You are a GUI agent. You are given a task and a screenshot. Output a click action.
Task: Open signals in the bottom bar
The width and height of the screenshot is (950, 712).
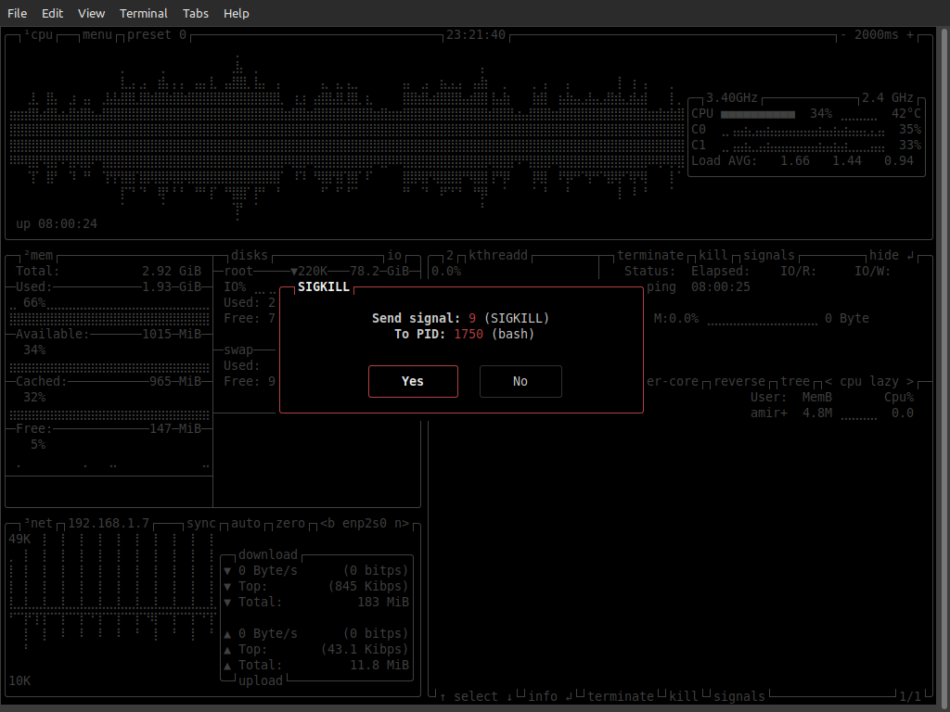[x=739, y=696]
